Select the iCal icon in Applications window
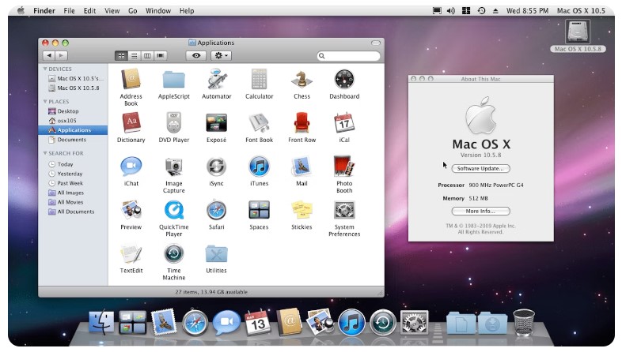Viewport: 622px width, 352px height. 344,123
